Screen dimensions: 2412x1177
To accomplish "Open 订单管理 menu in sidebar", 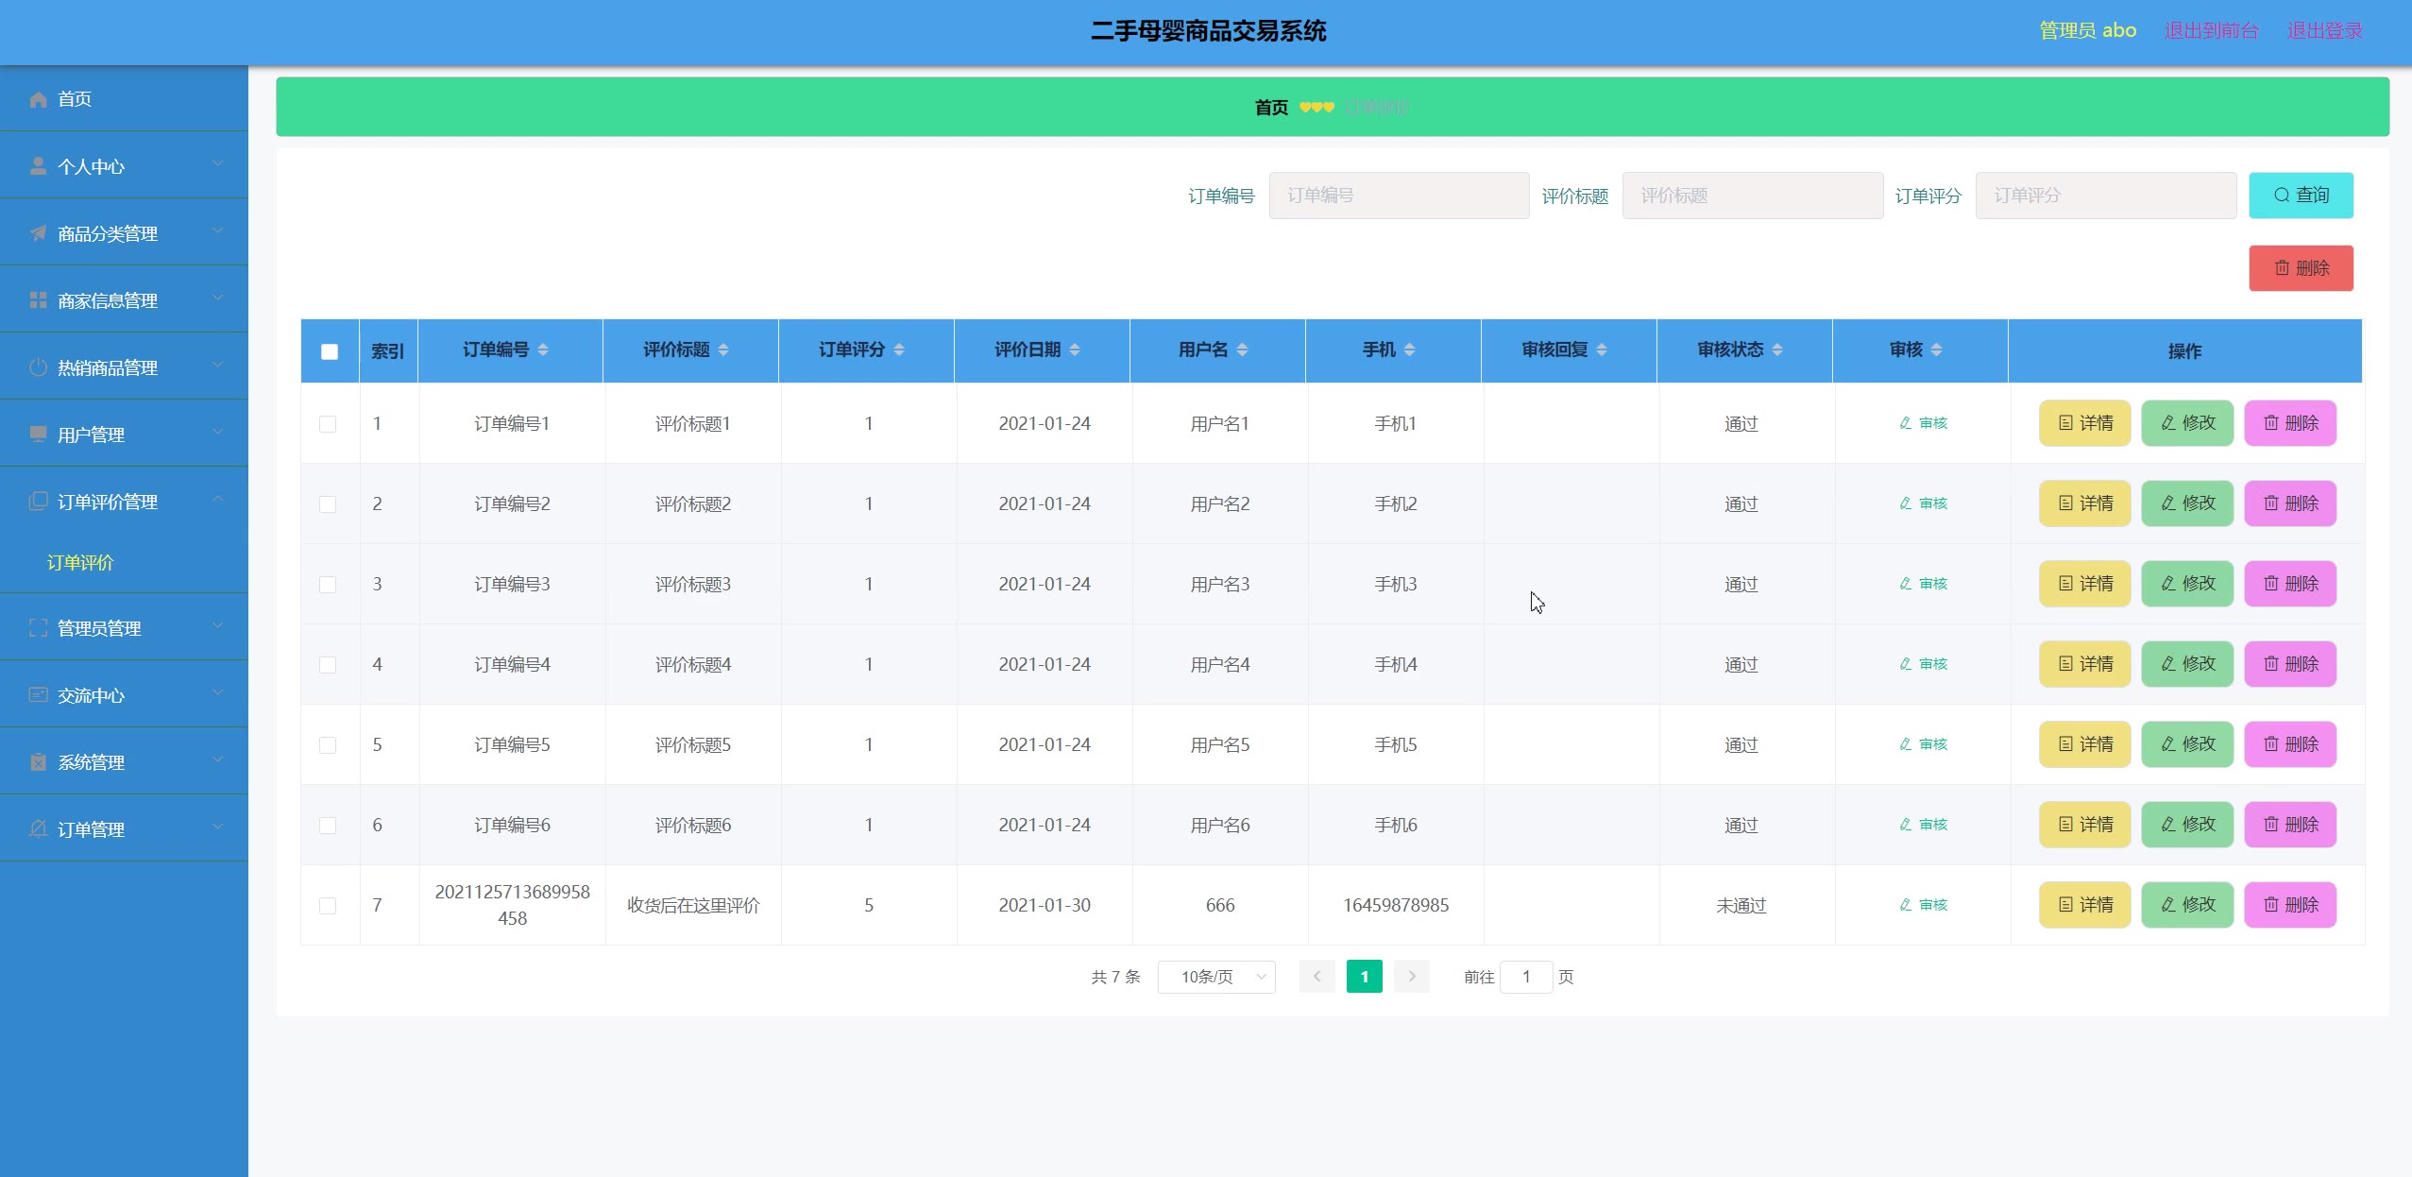I will (124, 829).
